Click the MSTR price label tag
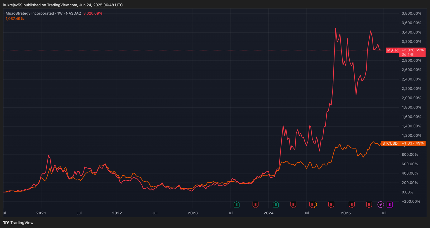Viewport: 430px width, 228px height. point(392,50)
